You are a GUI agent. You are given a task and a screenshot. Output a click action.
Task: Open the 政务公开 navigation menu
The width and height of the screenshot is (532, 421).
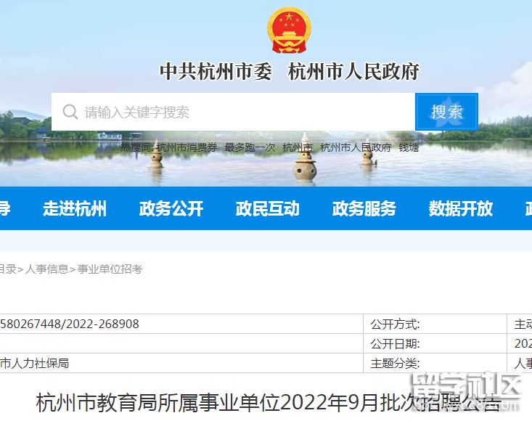171,209
